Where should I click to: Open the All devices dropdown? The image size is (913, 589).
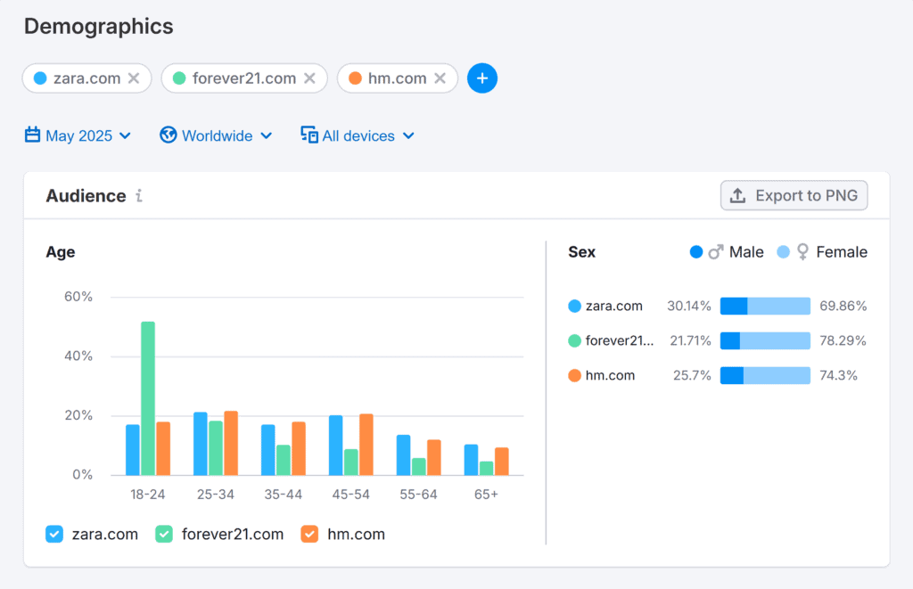[x=358, y=135]
